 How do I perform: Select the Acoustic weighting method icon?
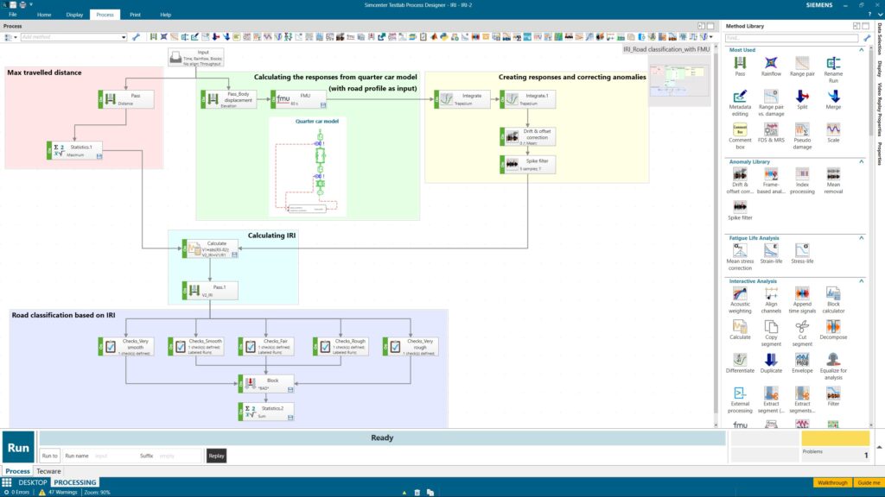click(740, 293)
